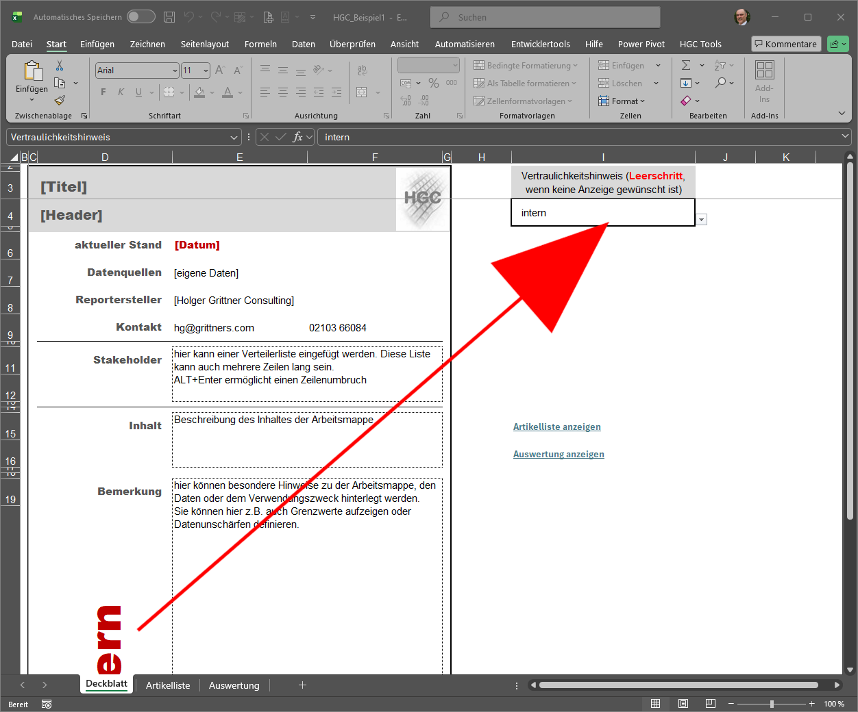
Task: Open the Formeln ribbon tab
Action: [x=260, y=44]
